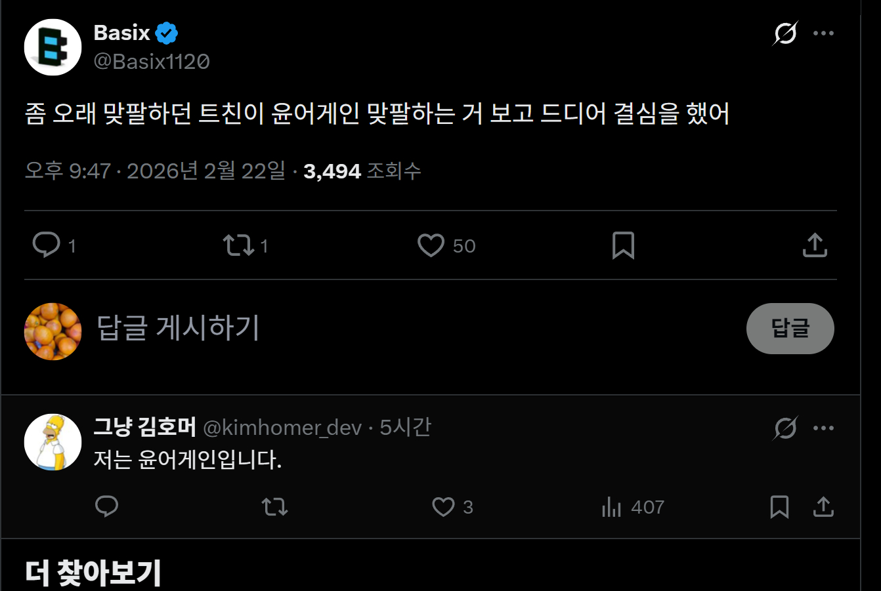Click the 답글 submit button

tap(790, 328)
